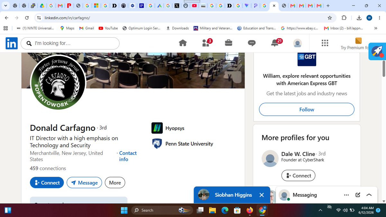Compose a new message icon
This screenshot has width=386, height=217.
coord(358,195)
